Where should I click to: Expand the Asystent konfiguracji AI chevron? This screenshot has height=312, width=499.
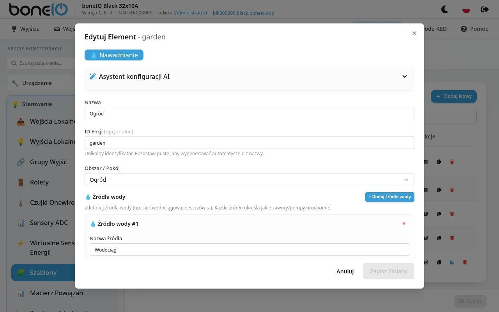click(405, 76)
